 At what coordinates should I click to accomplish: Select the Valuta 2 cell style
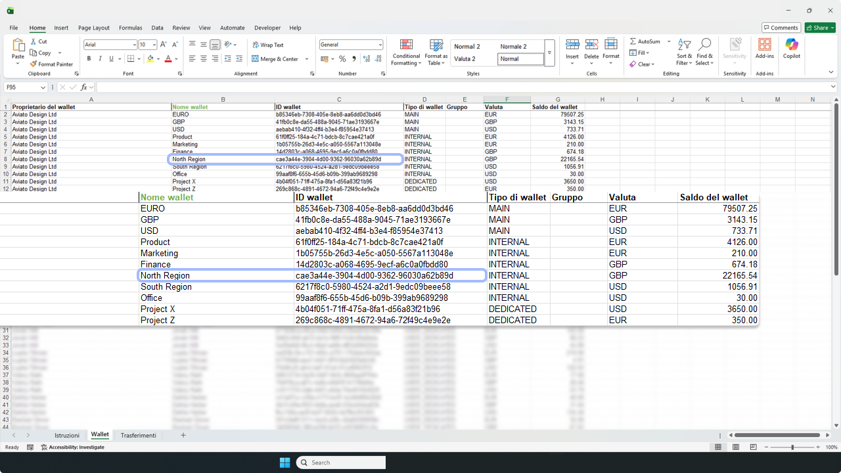465,58
